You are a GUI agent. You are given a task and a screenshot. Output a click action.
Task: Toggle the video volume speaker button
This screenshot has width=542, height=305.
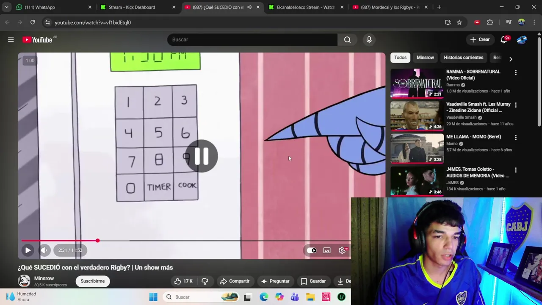pos(44,250)
